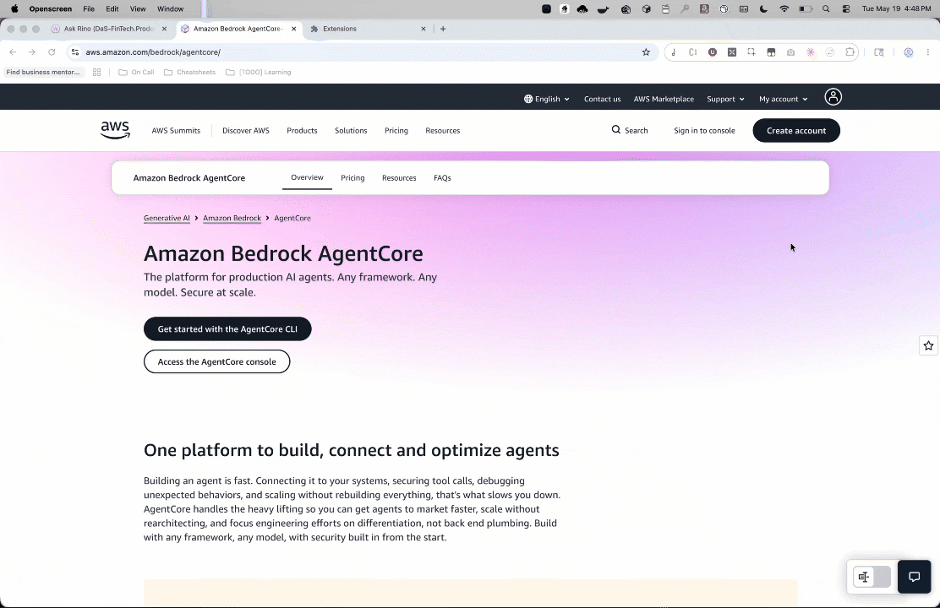Open a new browser tab
Viewport: 940px width, 608px height.
point(443,29)
